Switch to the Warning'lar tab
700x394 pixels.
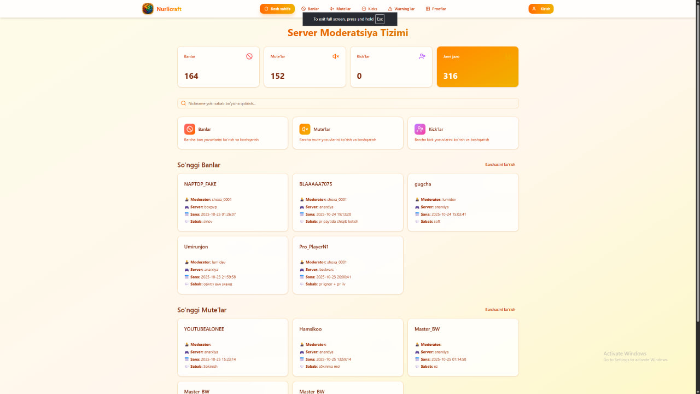point(401,9)
